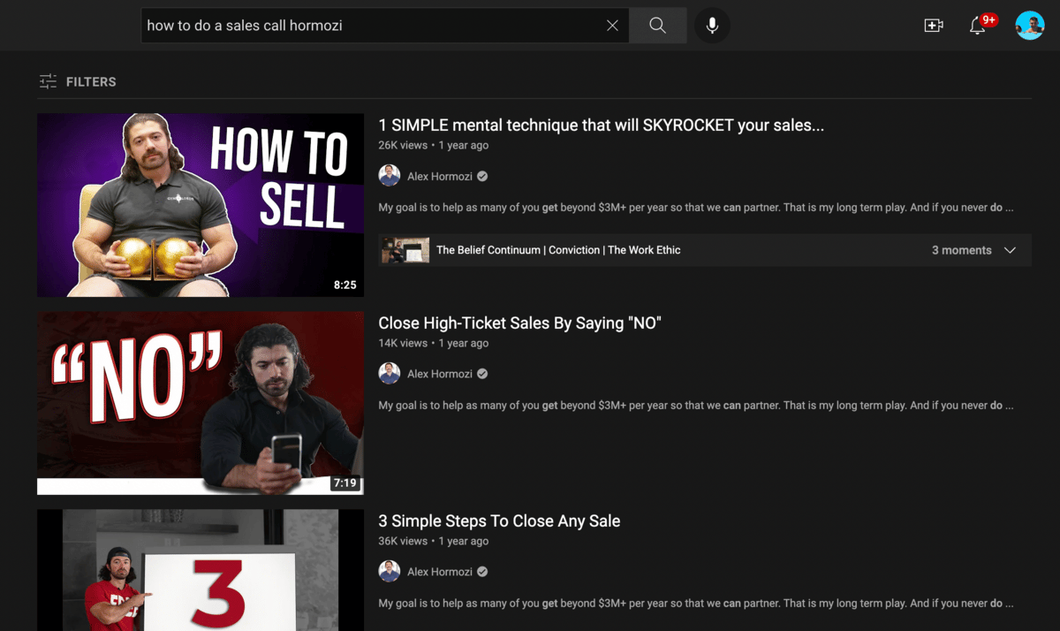1060x631 pixels.
Task: Click the '3 moments' label
Action: coord(961,250)
